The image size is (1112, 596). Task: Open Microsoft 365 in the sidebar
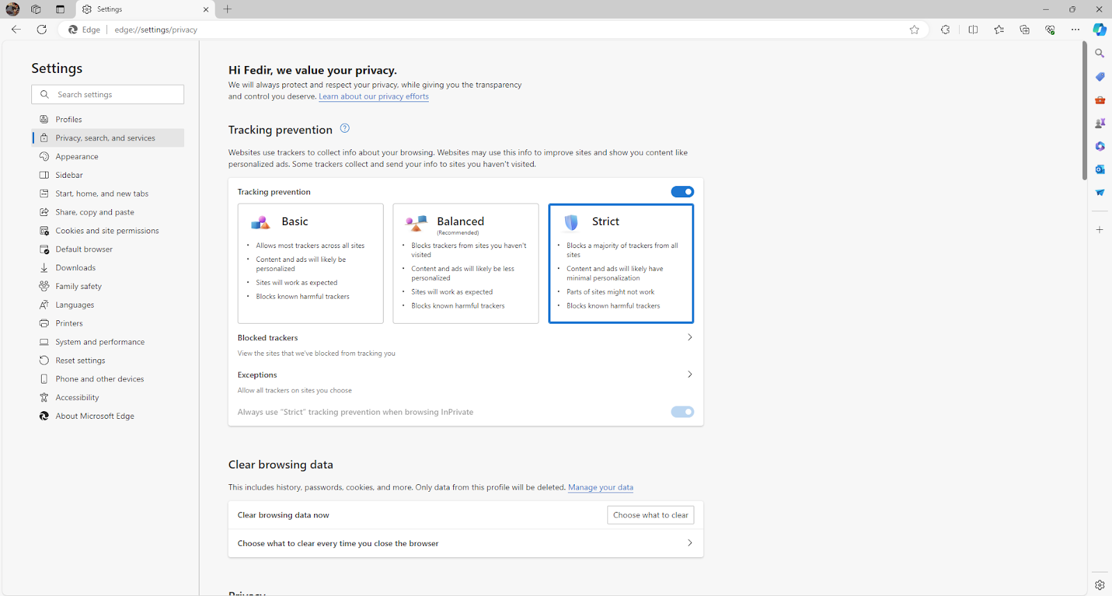1099,146
